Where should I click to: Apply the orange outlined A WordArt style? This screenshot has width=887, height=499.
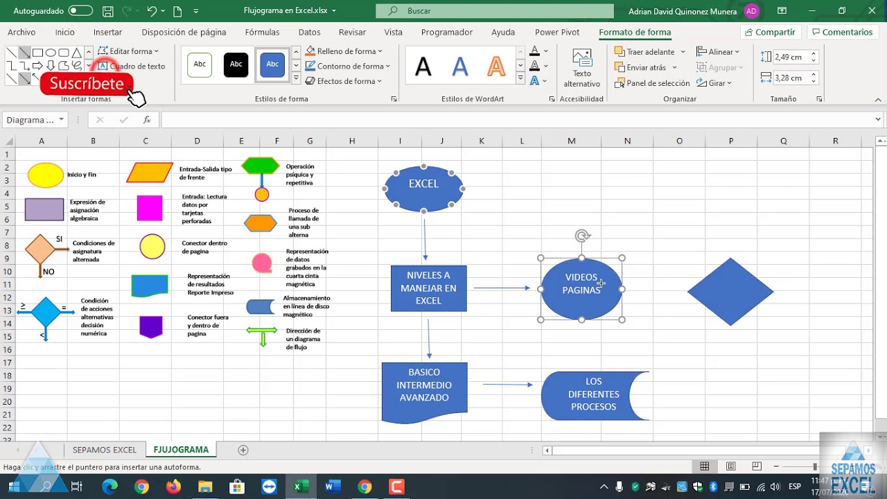(x=497, y=67)
